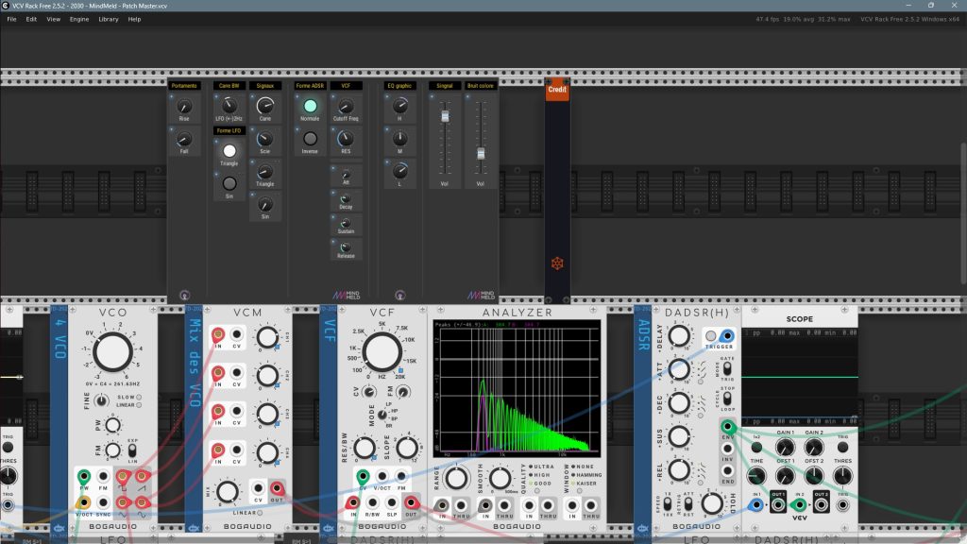Click the VCO square wave output jack
967x544 pixels.
click(123, 476)
